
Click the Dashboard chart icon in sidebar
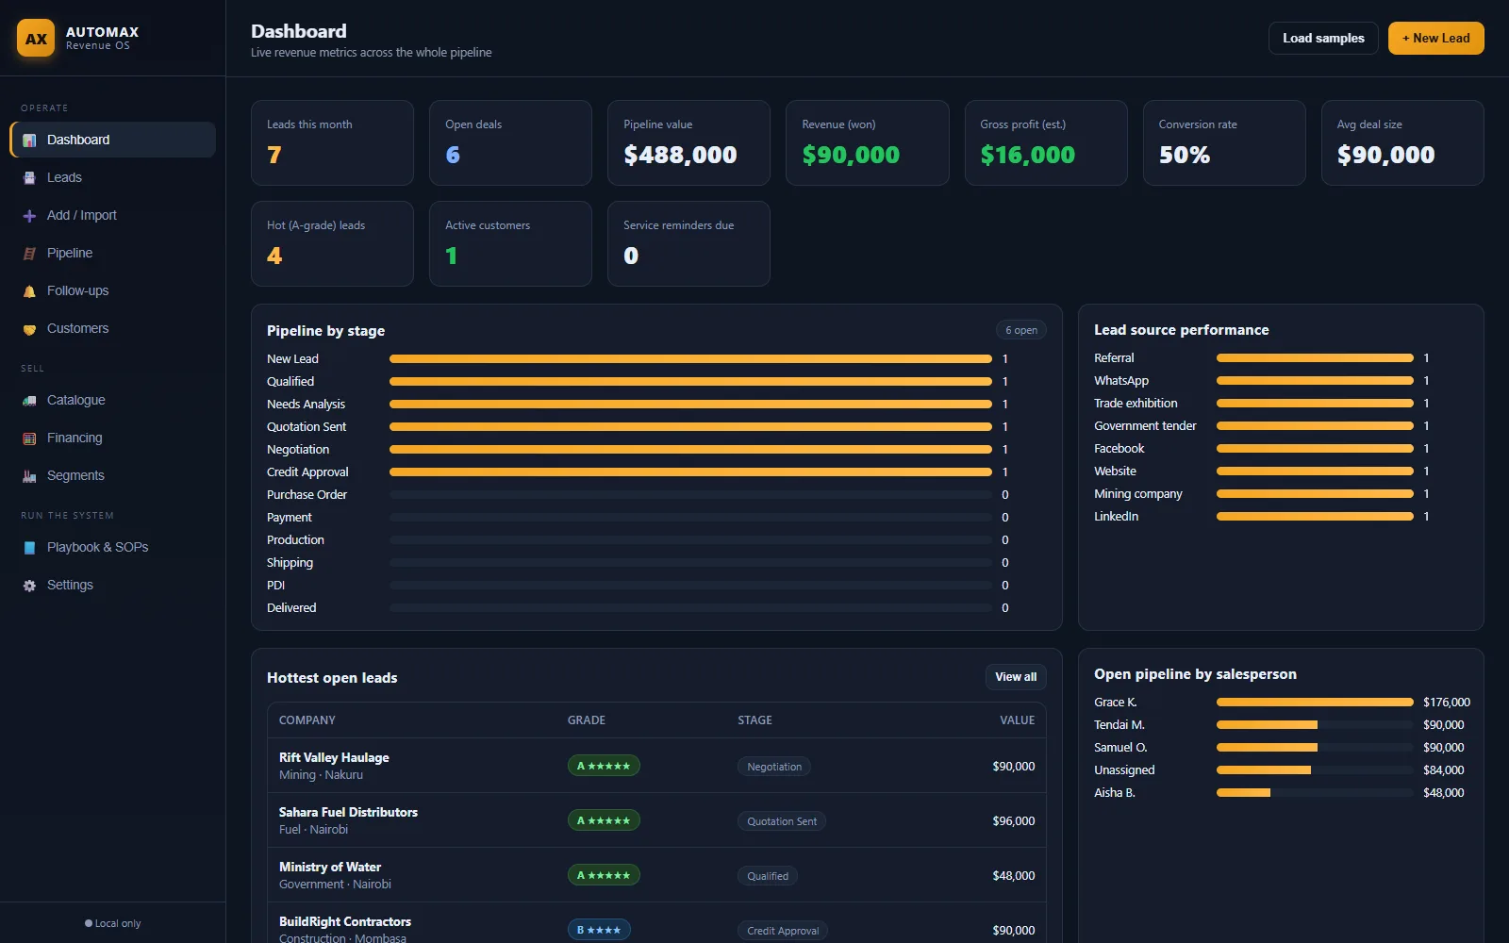pos(29,141)
